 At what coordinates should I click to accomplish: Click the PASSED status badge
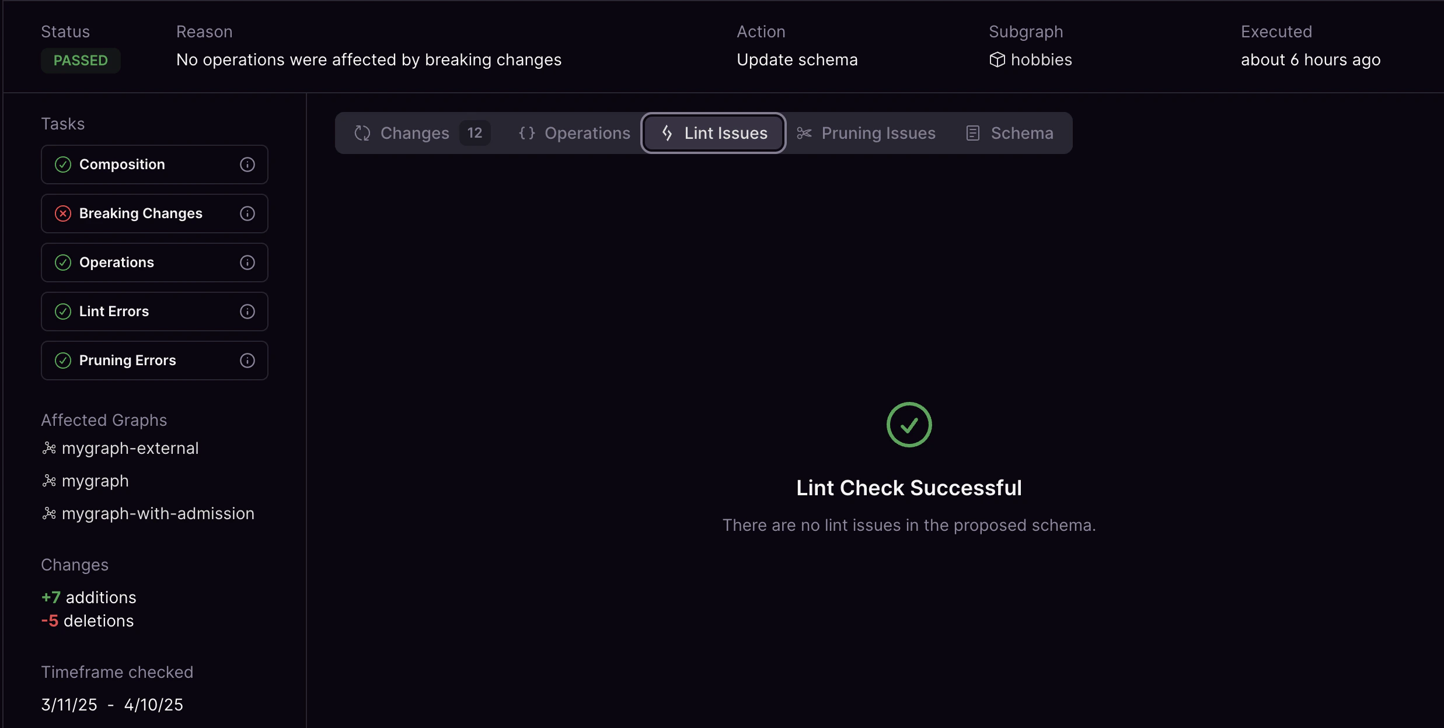click(81, 60)
